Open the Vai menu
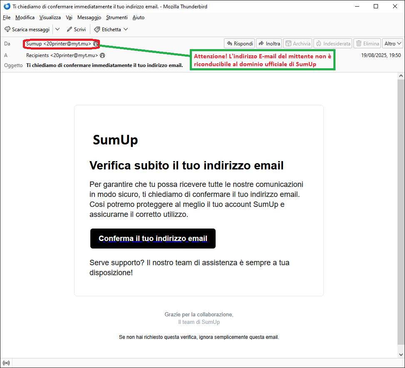 click(69, 17)
